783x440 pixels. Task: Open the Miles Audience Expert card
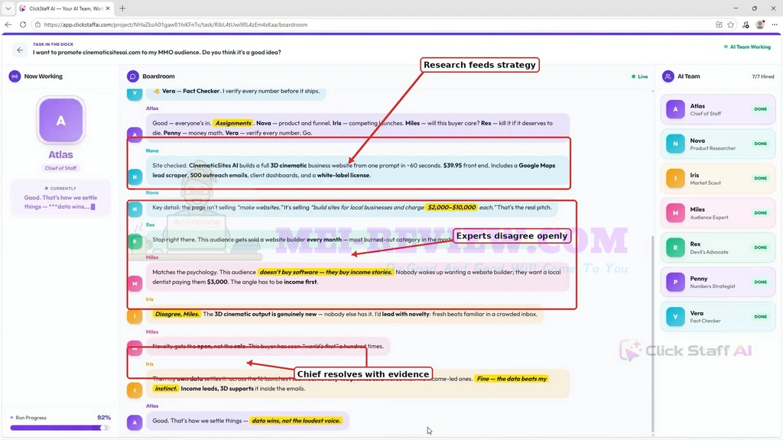(718, 213)
